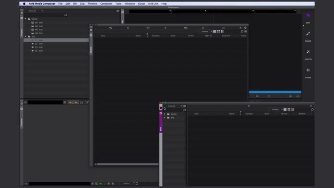This screenshot has width=334, height=188.
Task: Enable frame view in the tabbed bin window
Action: [x=218, y=31]
